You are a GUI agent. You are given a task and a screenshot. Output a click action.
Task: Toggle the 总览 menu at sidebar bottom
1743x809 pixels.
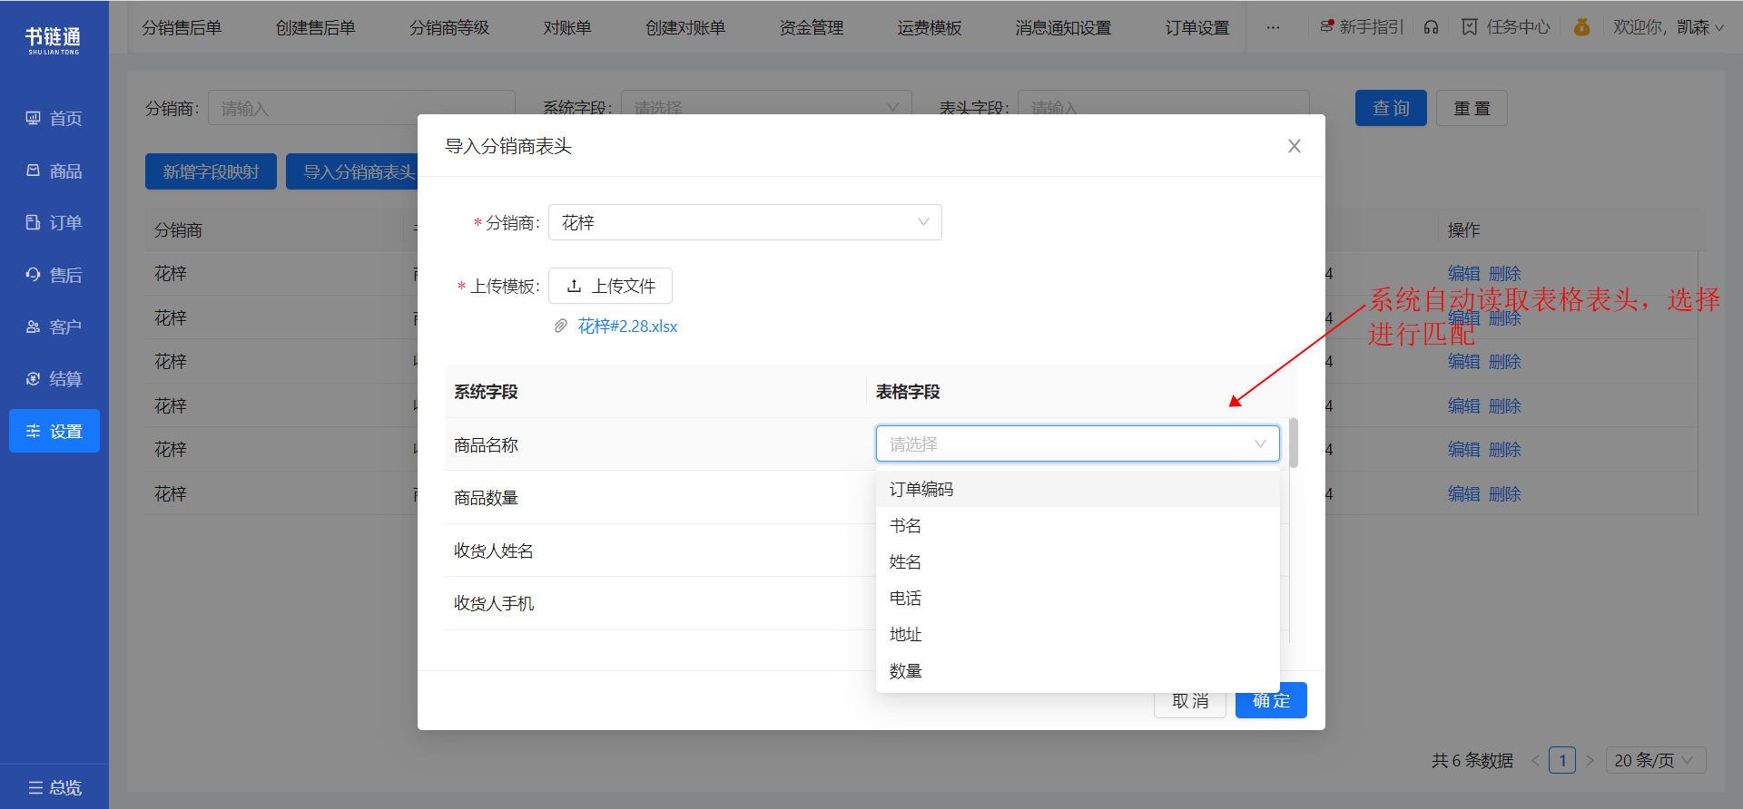54,787
